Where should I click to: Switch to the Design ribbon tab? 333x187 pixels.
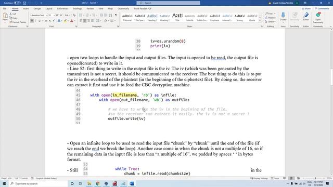tap(37, 9)
